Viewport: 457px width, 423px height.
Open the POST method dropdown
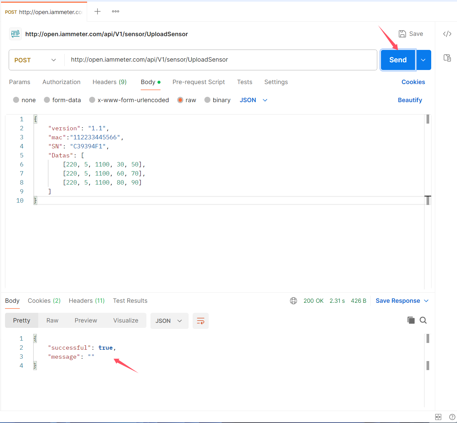tap(36, 60)
